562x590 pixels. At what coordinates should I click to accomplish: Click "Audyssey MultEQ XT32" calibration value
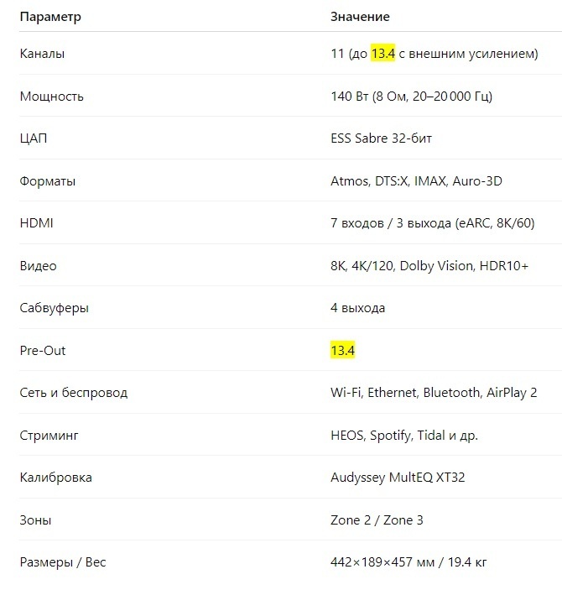398,478
